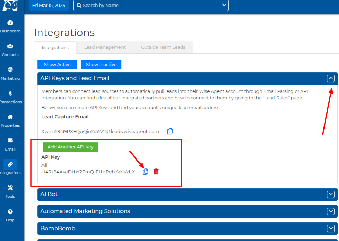Click the Integrations page heading
The image size is (339, 241).
(64, 33)
